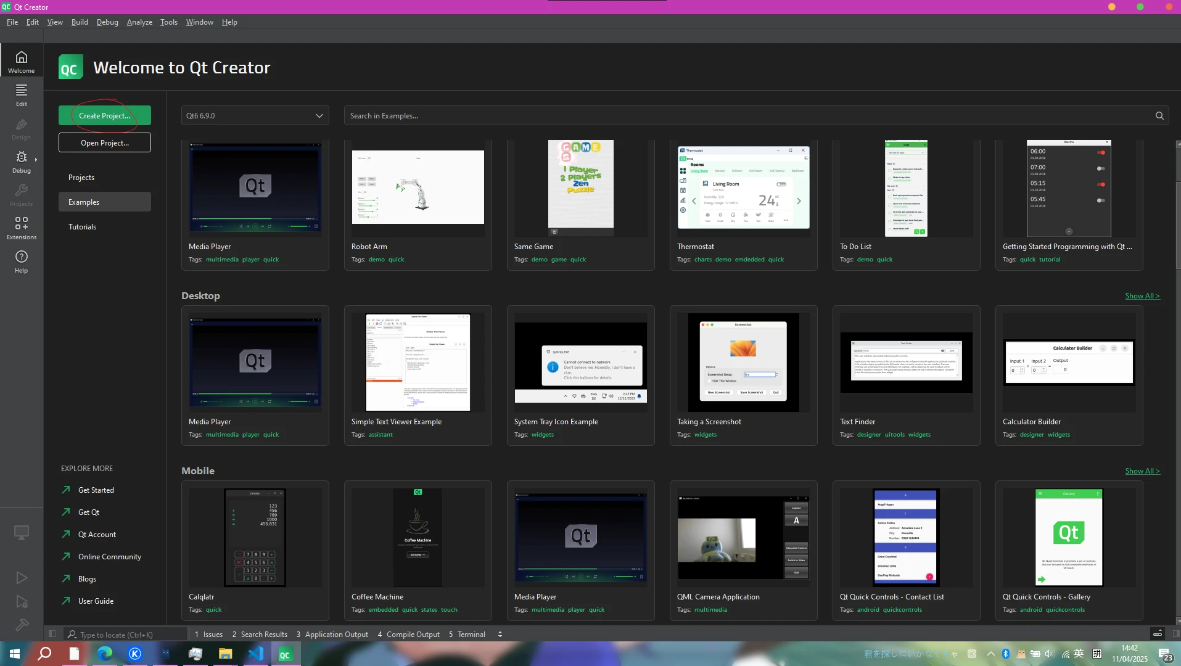Open Microsoft Edge from taskbar
The width and height of the screenshot is (1181, 666).
pos(105,654)
